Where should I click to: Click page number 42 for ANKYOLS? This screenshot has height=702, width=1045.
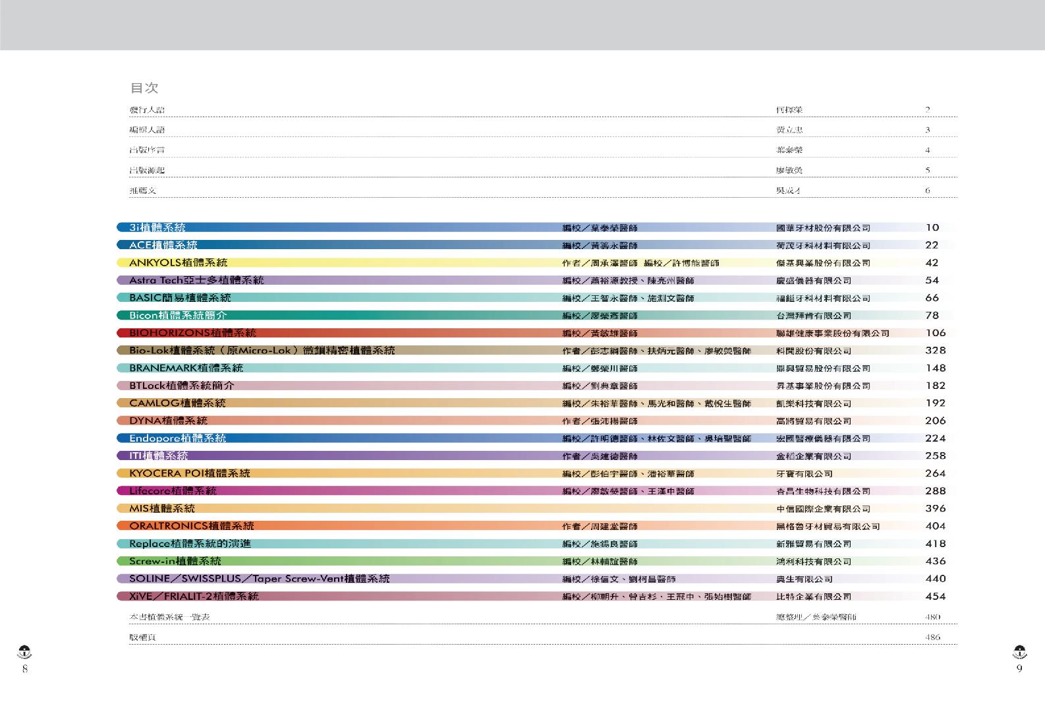click(x=932, y=262)
